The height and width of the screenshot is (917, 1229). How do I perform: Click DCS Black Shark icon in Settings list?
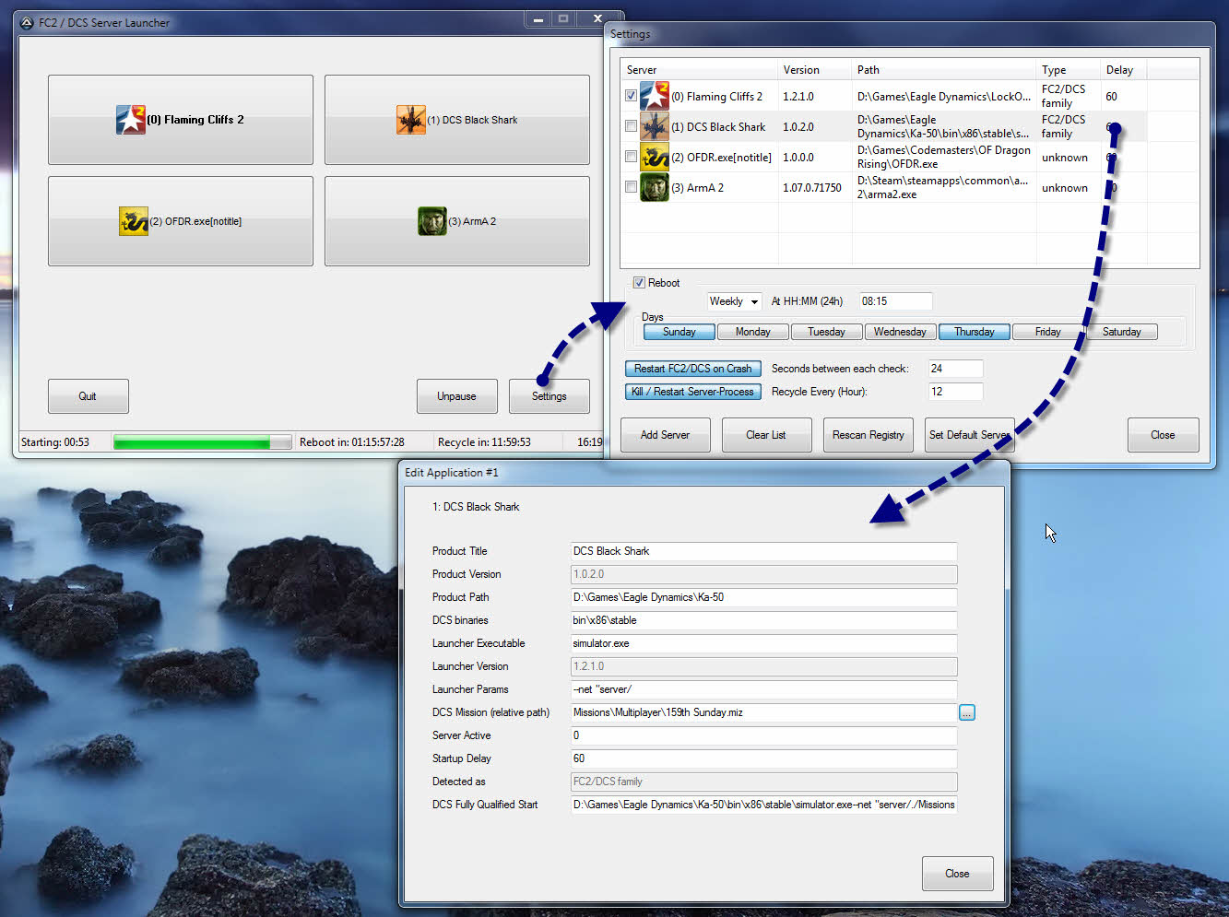(x=655, y=126)
